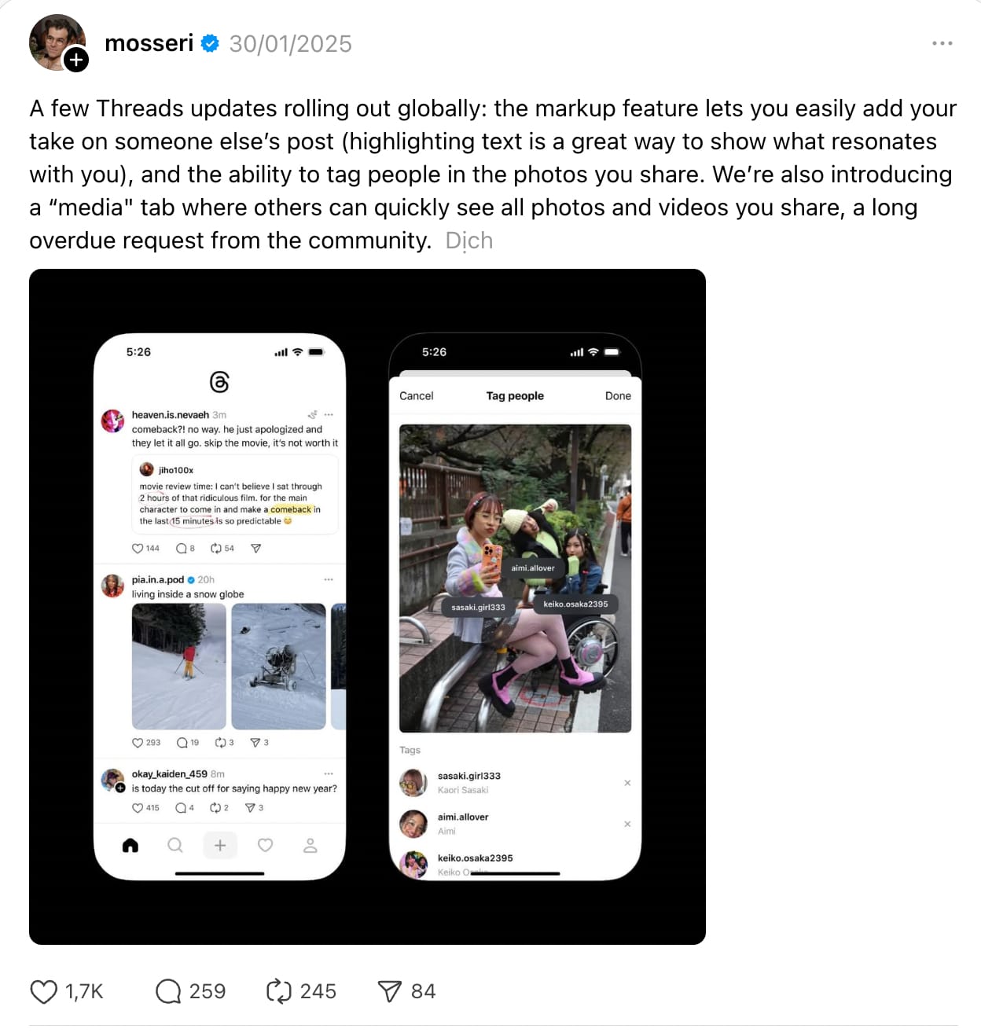Open the three-dot more options menu
The height and width of the screenshot is (1036, 981).
[x=942, y=43]
